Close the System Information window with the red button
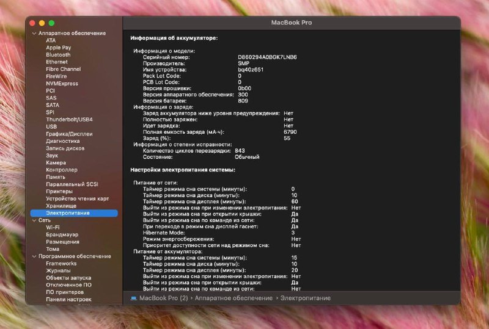489x329 pixels. [x=33, y=23]
